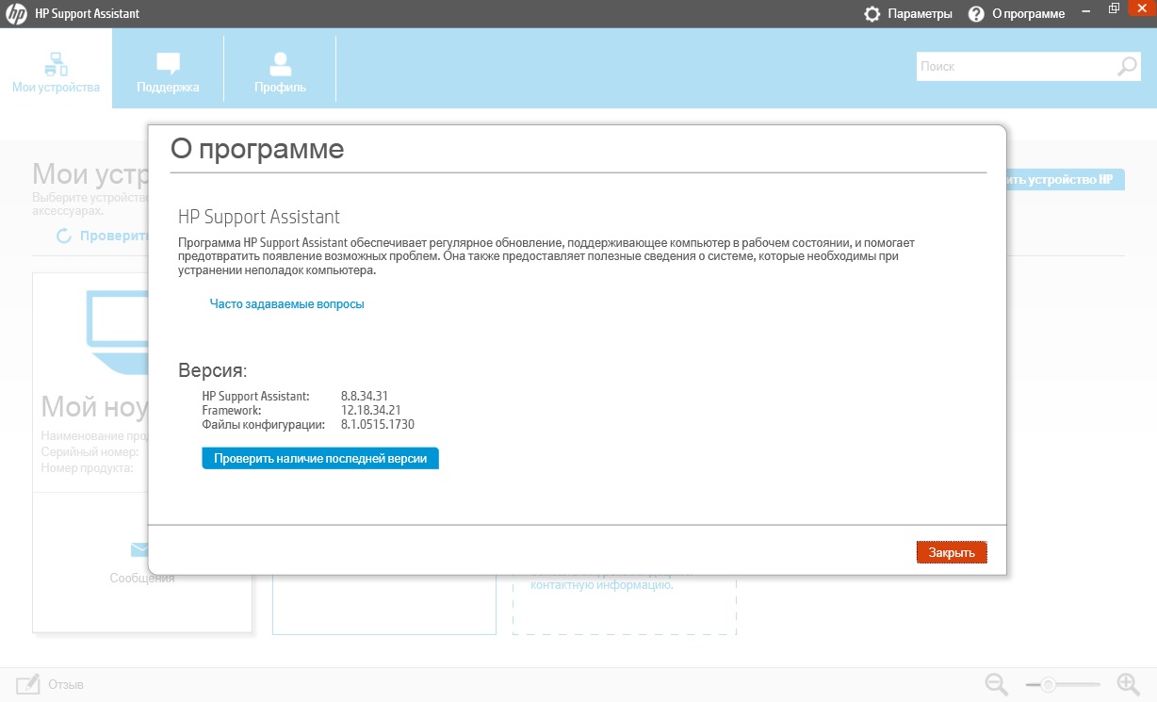This screenshot has width=1157, height=702.
Task: Close the HP Support Assistant window
Action: point(1141,9)
